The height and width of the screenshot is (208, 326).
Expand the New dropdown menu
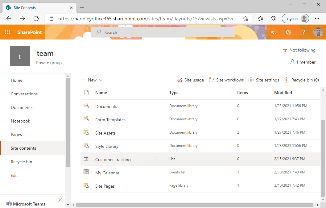coord(92,80)
